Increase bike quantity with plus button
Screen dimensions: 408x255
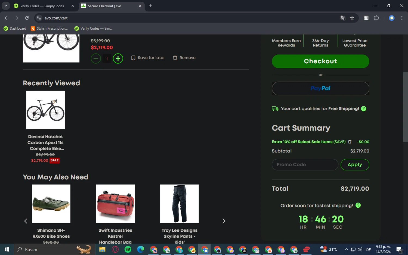[x=118, y=58]
